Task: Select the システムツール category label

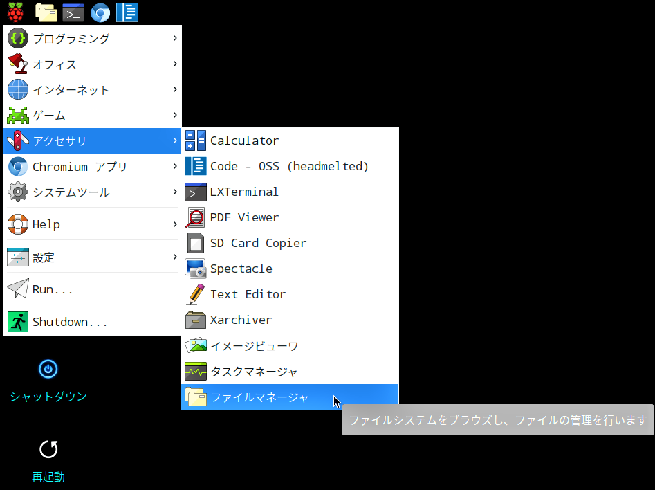Action: pyautogui.click(x=71, y=192)
